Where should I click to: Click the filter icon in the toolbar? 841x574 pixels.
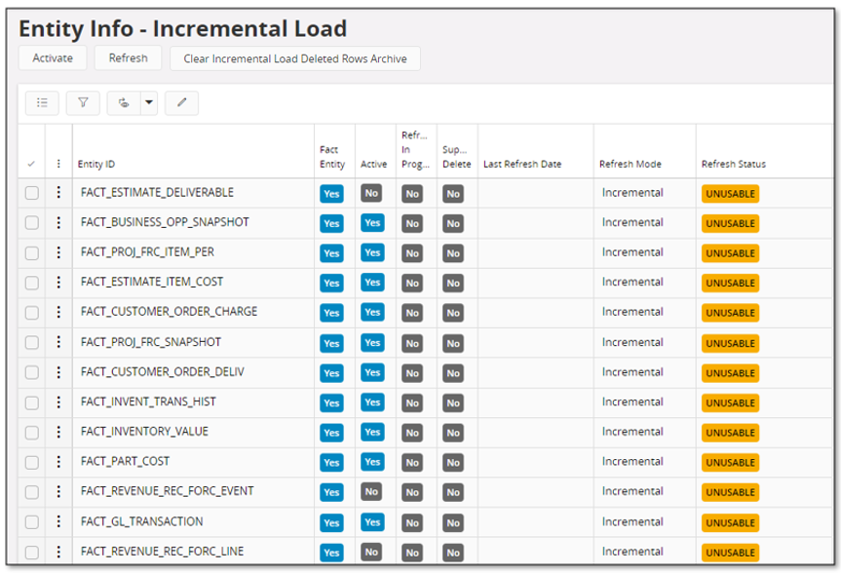click(x=83, y=102)
